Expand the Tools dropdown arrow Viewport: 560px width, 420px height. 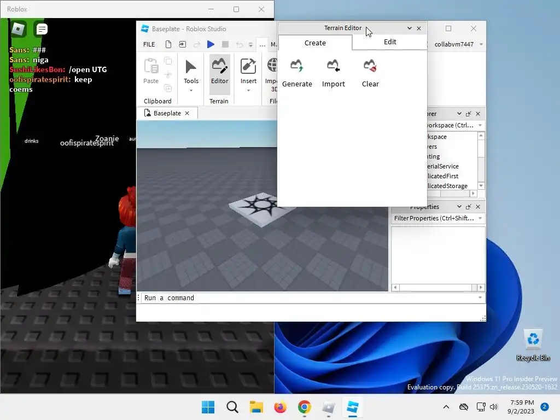pyautogui.click(x=191, y=91)
